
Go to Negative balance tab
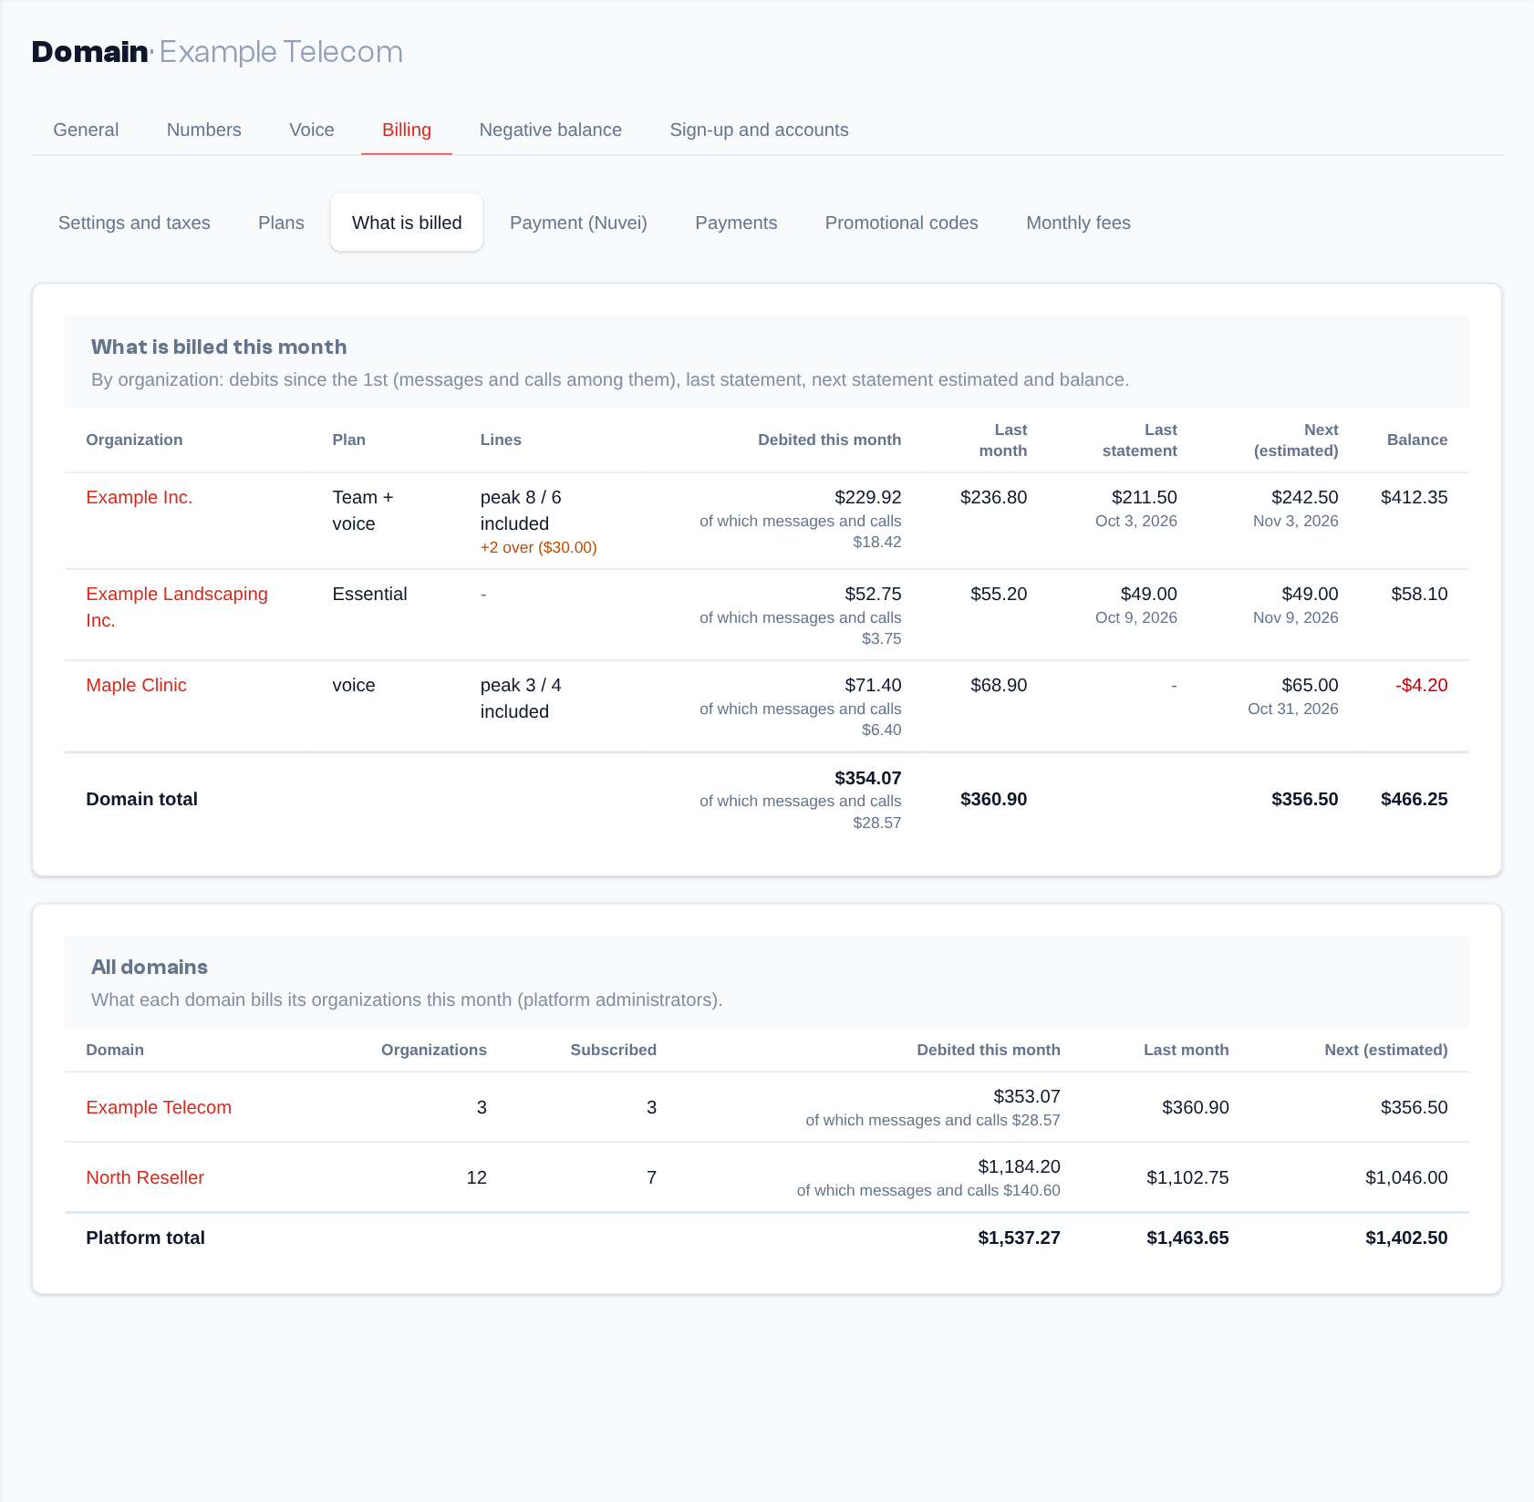[x=550, y=129]
